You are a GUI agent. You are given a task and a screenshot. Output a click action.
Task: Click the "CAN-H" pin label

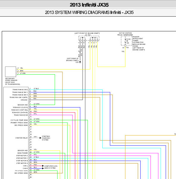(25, 168)
